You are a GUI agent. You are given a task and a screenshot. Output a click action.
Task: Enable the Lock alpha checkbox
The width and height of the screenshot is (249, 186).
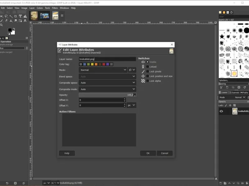point(148,81)
